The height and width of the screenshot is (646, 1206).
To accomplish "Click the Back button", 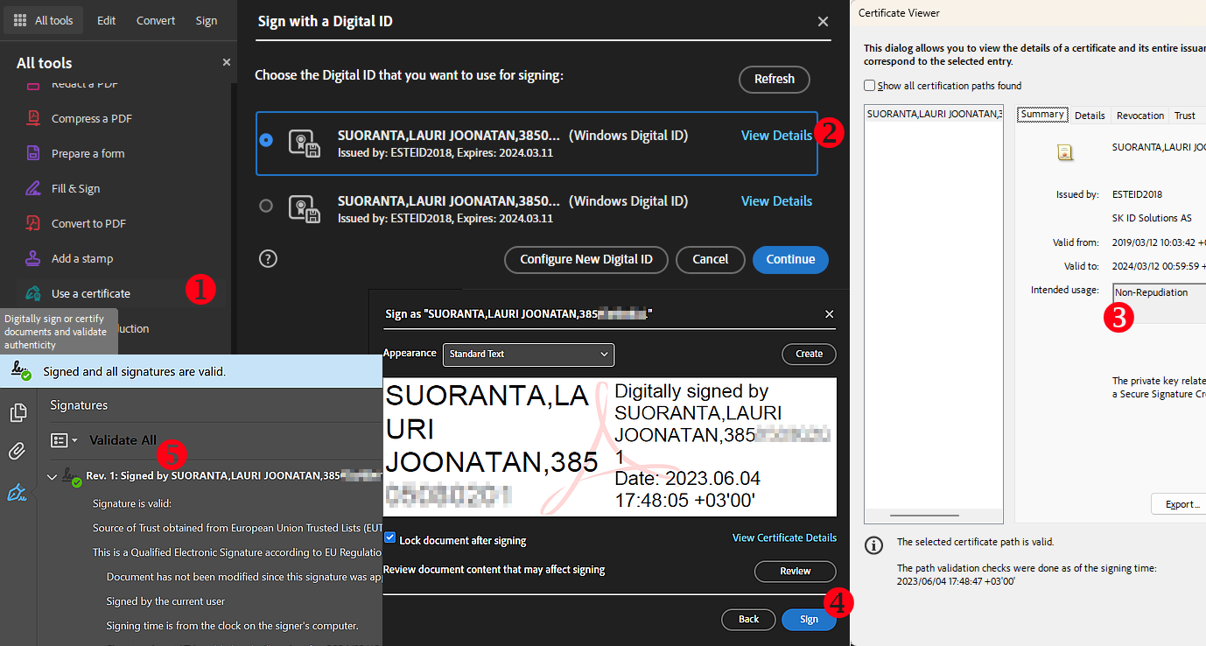I will tap(748, 619).
